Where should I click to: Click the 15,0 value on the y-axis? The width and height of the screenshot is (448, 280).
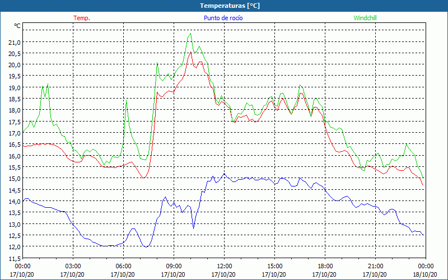tap(15, 179)
